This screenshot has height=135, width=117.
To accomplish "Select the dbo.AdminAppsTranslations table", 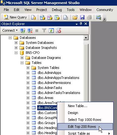I will [x=58, y=78].
